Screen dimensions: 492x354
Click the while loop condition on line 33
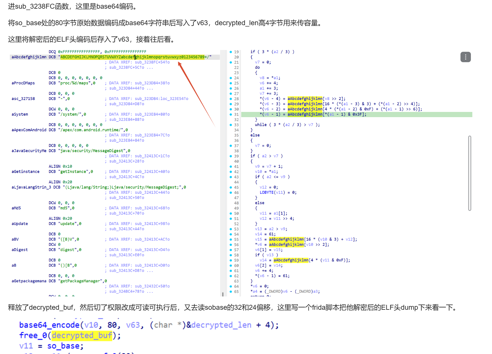[x=287, y=125]
